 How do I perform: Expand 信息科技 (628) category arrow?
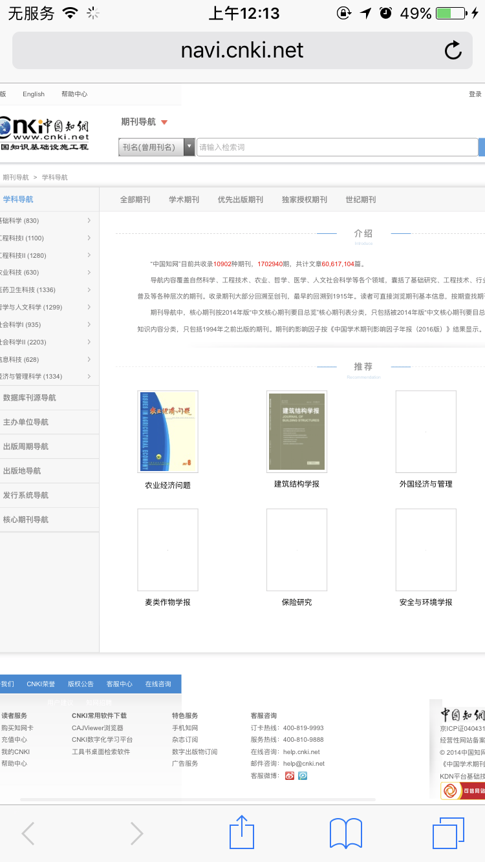[x=89, y=359]
